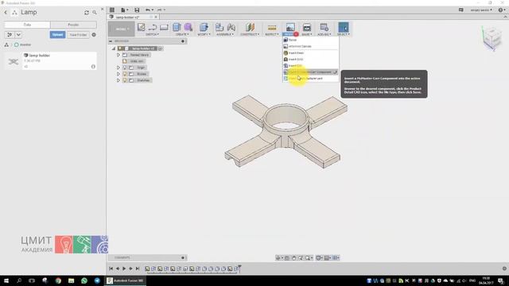Click the refresh icon in data panel

point(87,13)
